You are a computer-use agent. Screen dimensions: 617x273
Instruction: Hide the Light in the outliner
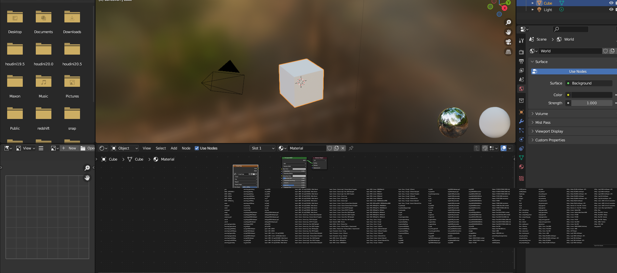[x=611, y=9]
